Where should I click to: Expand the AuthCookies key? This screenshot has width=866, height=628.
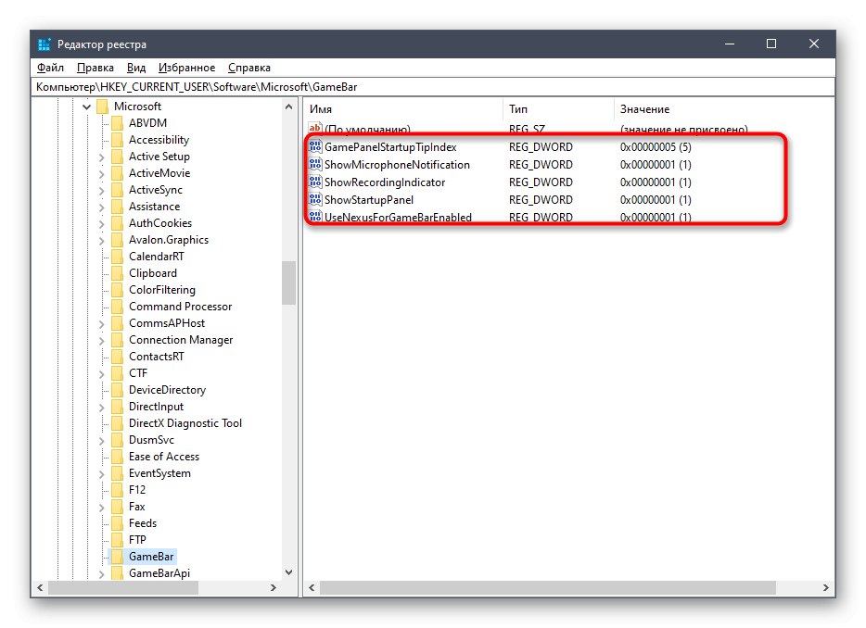[102, 223]
